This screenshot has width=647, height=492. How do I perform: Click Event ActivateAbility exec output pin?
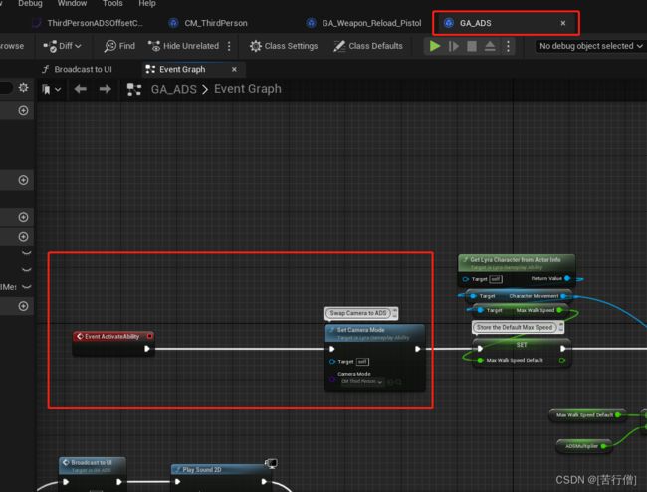click(x=147, y=349)
